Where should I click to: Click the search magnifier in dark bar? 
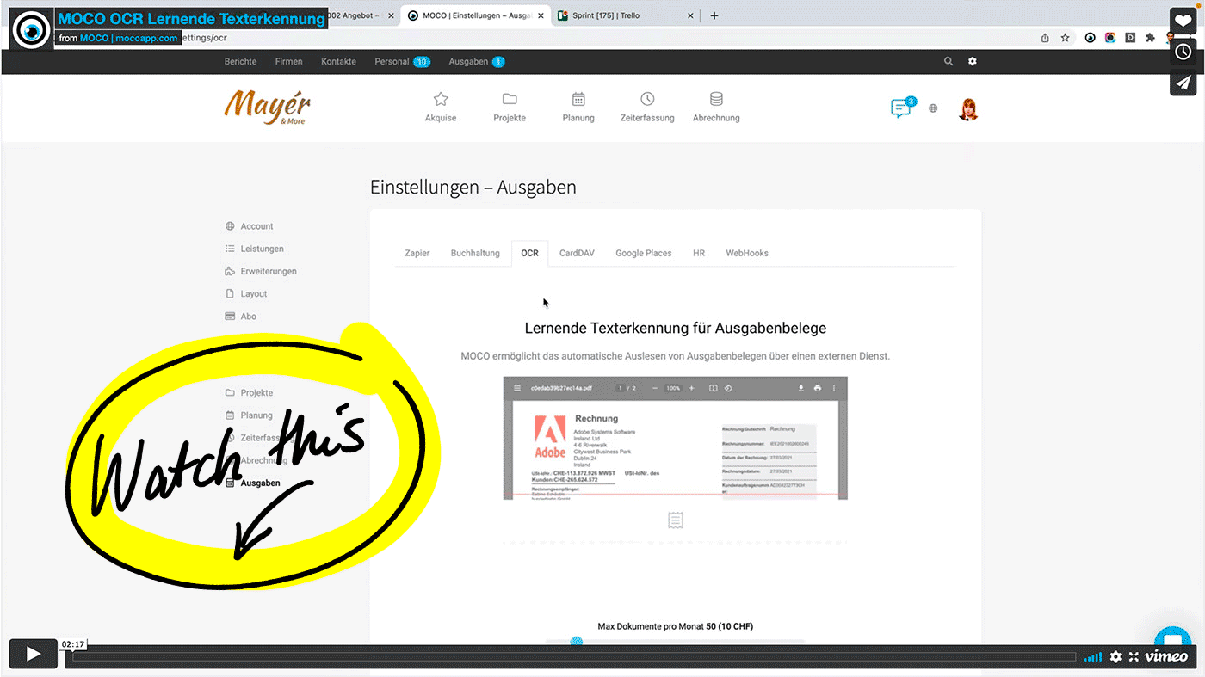pos(949,62)
